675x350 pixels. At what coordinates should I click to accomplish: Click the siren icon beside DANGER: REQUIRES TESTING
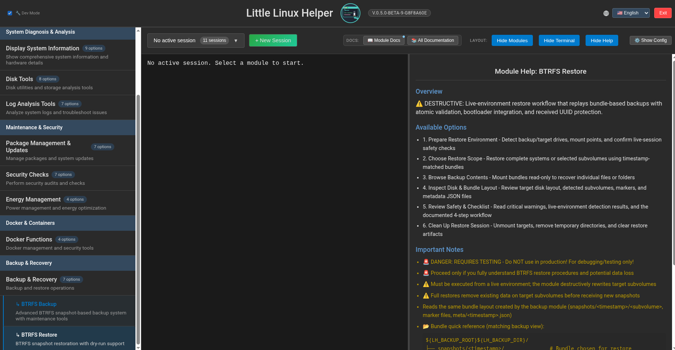(426, 262)
